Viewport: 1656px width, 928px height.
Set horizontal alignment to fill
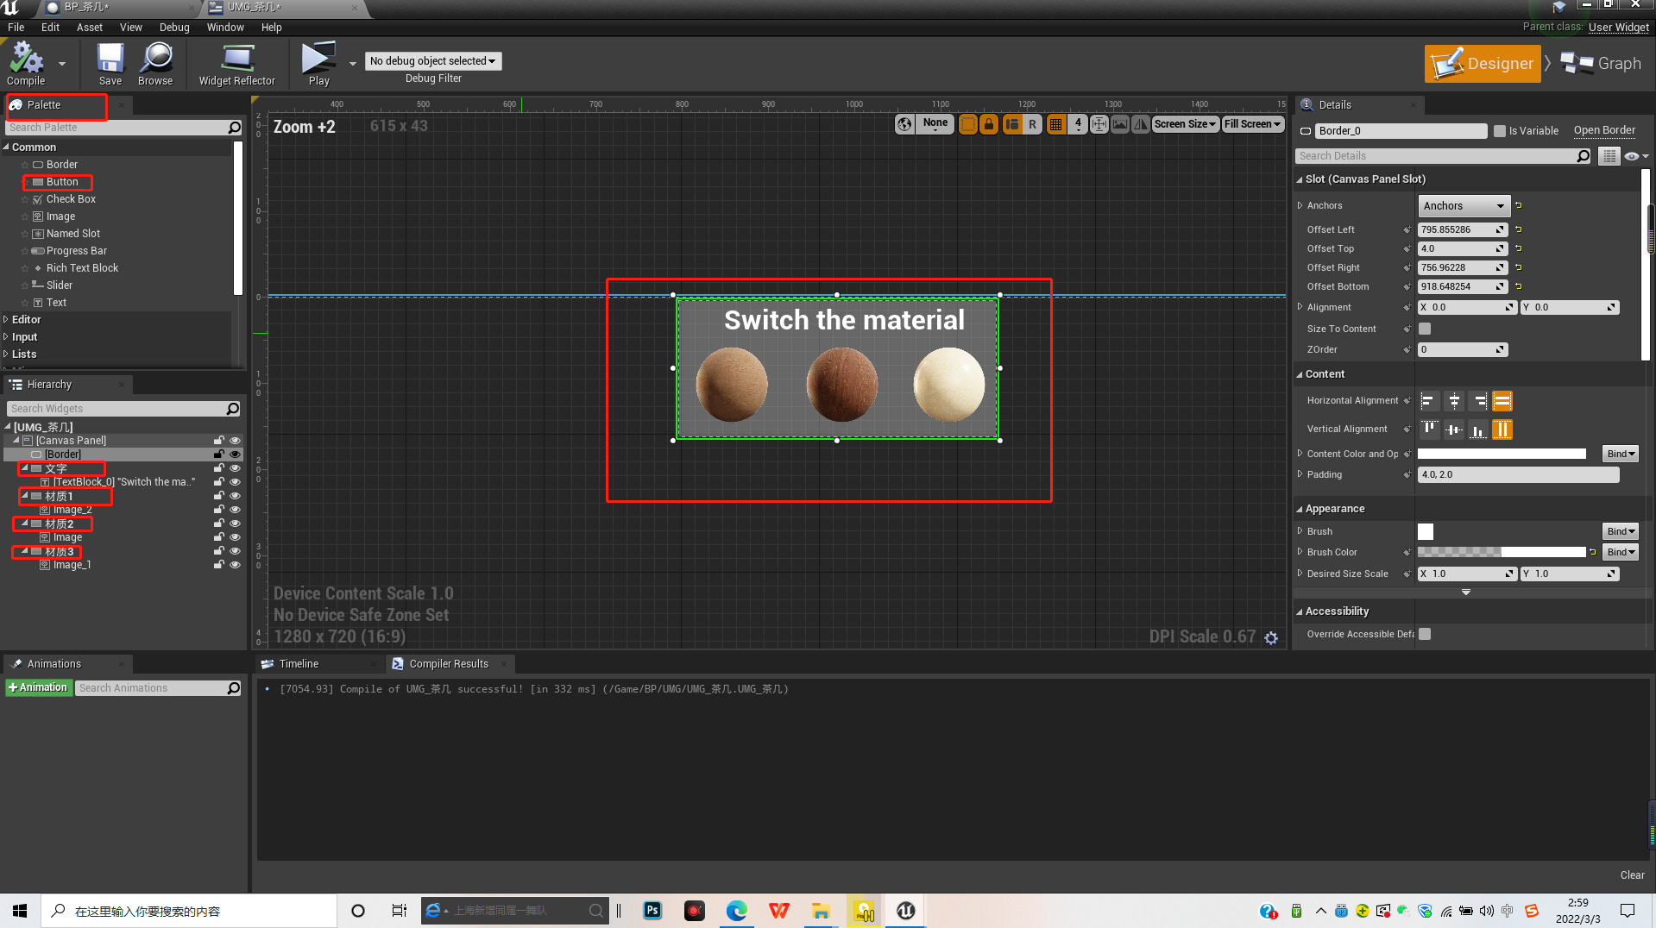tap(1502, 401)
